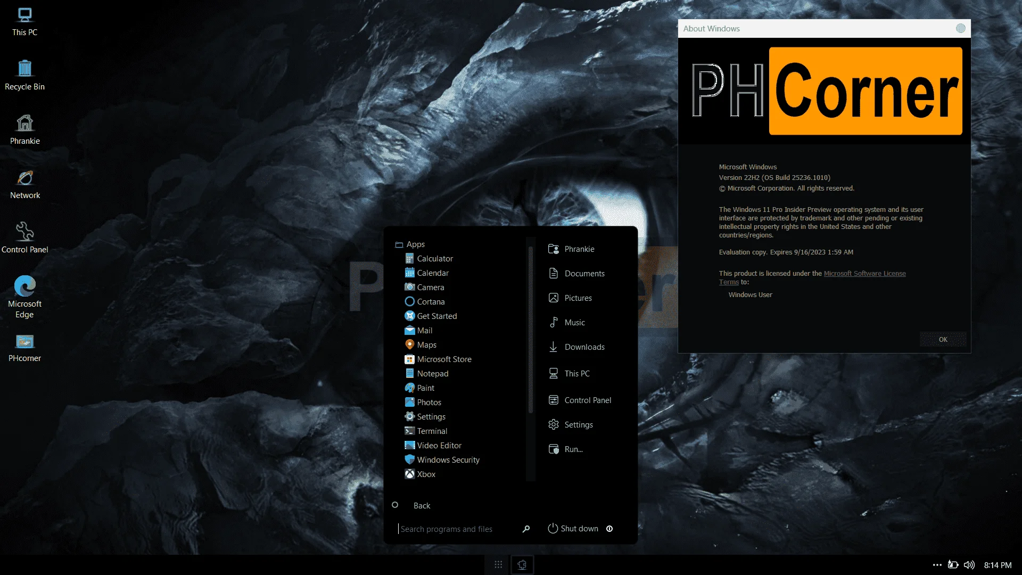Open Documents from start menu right pane
Viewport: 1022px width, 575px height.
(576, 273)
